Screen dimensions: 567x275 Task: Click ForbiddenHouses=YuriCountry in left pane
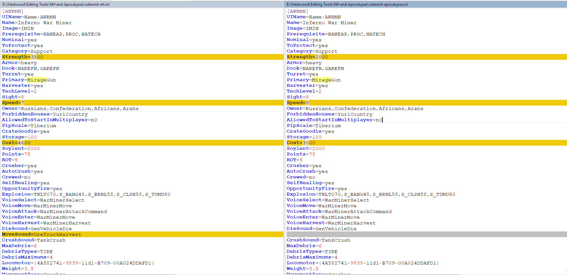45,114
